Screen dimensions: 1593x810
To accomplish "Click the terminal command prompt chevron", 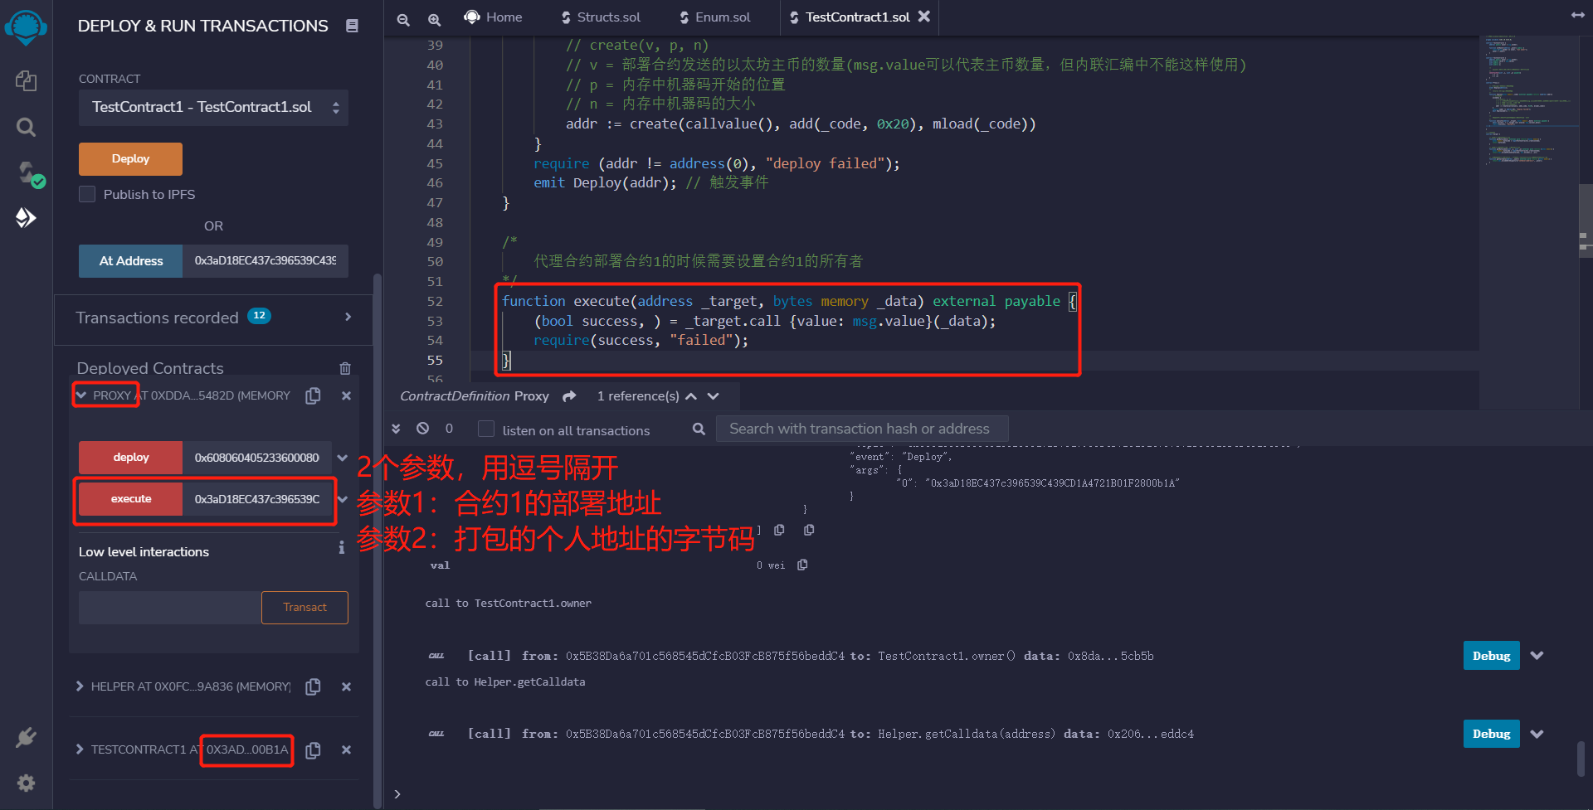I will [397, 793].
